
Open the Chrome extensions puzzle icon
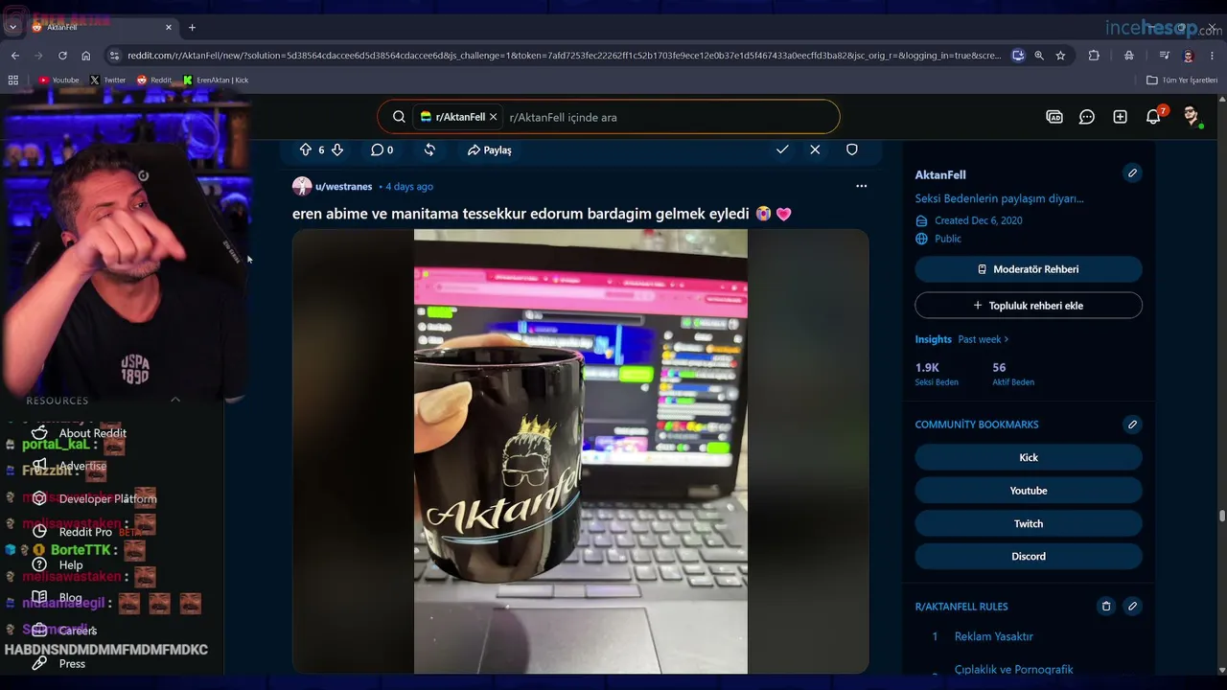1094,56
